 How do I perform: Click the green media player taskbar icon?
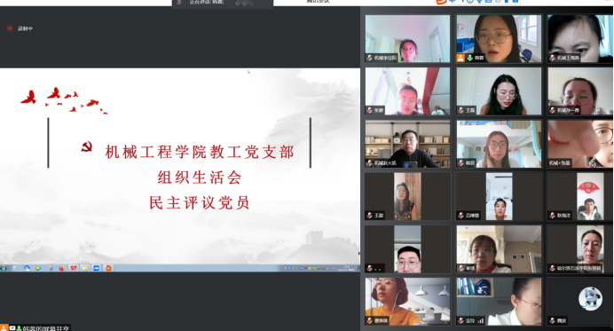[38, 268]
